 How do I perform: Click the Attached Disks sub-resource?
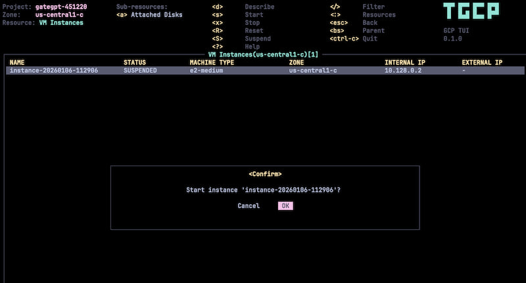coord(156,14)
